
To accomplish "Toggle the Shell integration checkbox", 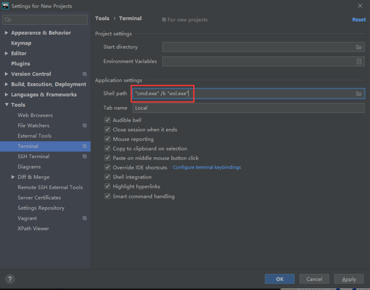I will [107, 177].
